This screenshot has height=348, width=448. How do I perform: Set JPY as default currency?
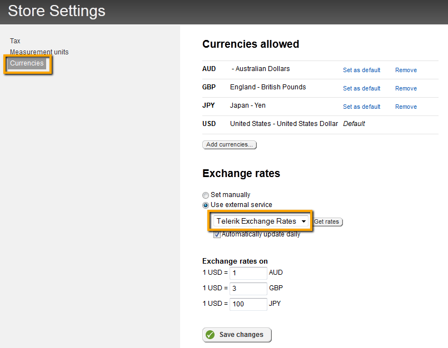(361, 107)
